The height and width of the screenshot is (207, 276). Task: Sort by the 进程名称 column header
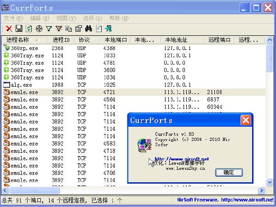25,40
